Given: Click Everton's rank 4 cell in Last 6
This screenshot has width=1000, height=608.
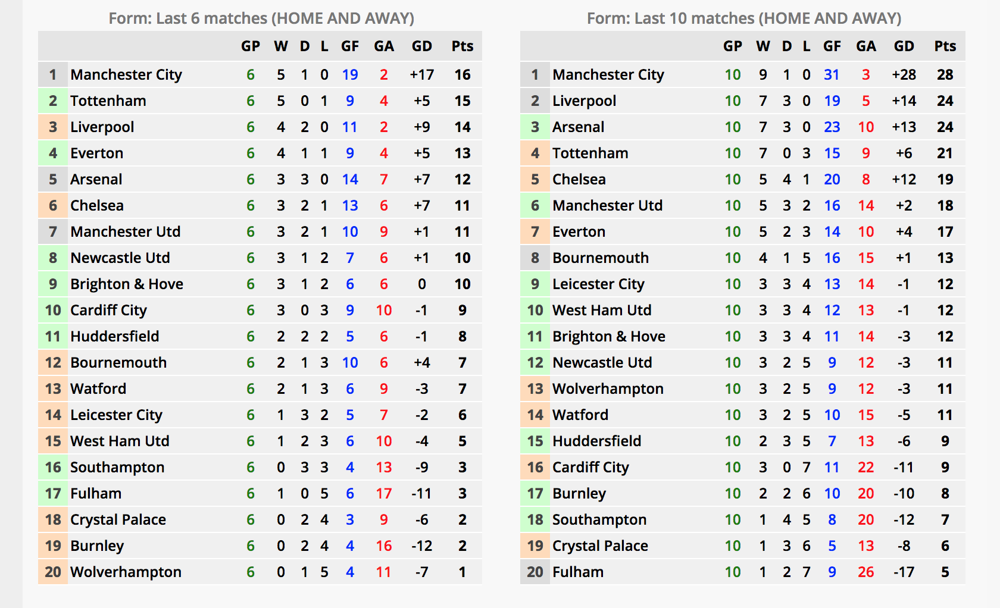Looking at the screenshot, I should point(53,153).
